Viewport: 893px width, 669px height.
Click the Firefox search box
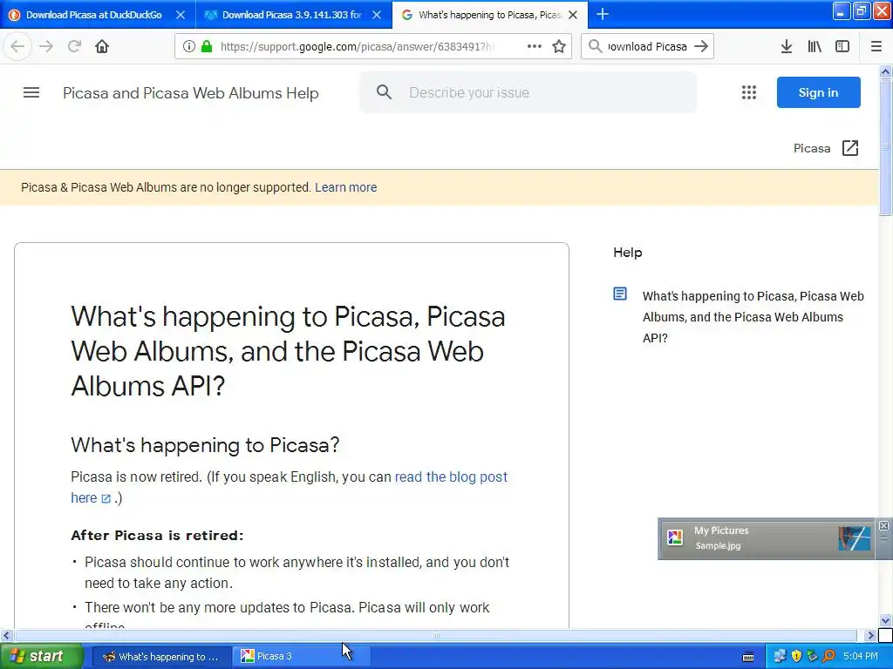tap(648, 47)
